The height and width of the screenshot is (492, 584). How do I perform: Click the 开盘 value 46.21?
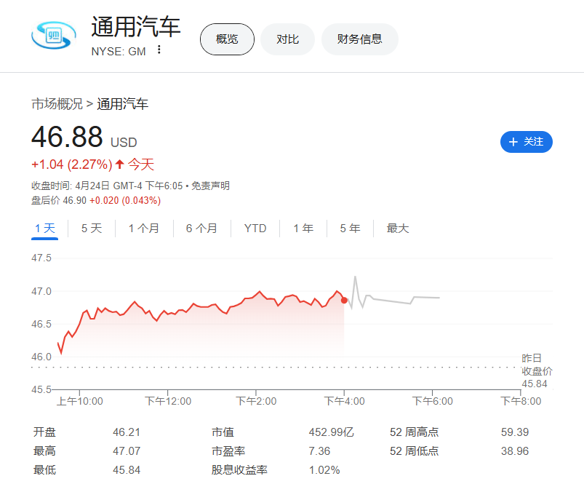pos(127,432)
